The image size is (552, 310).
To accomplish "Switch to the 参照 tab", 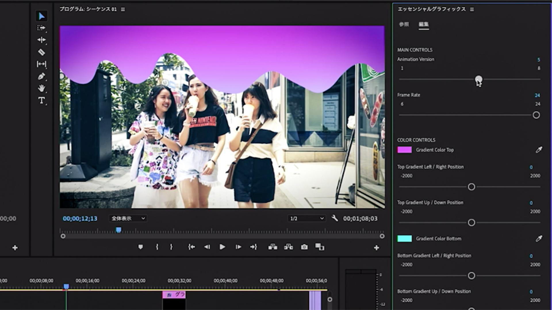I will click(x=404, y=24).
